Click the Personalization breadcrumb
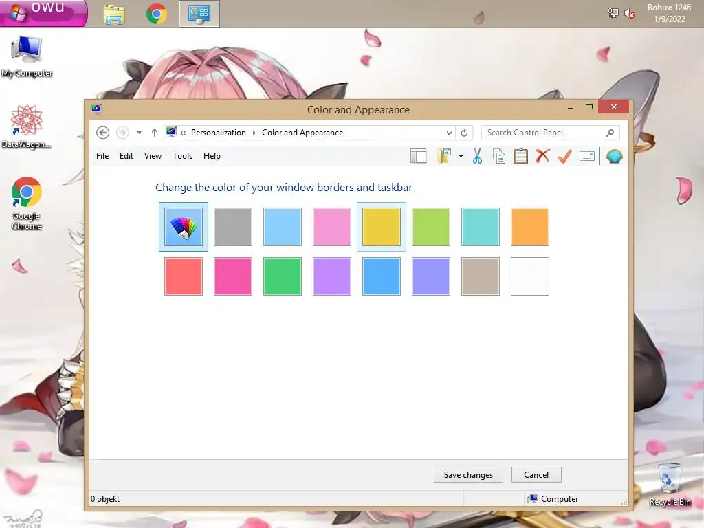The image size is (704, 528). click(218, 133)
